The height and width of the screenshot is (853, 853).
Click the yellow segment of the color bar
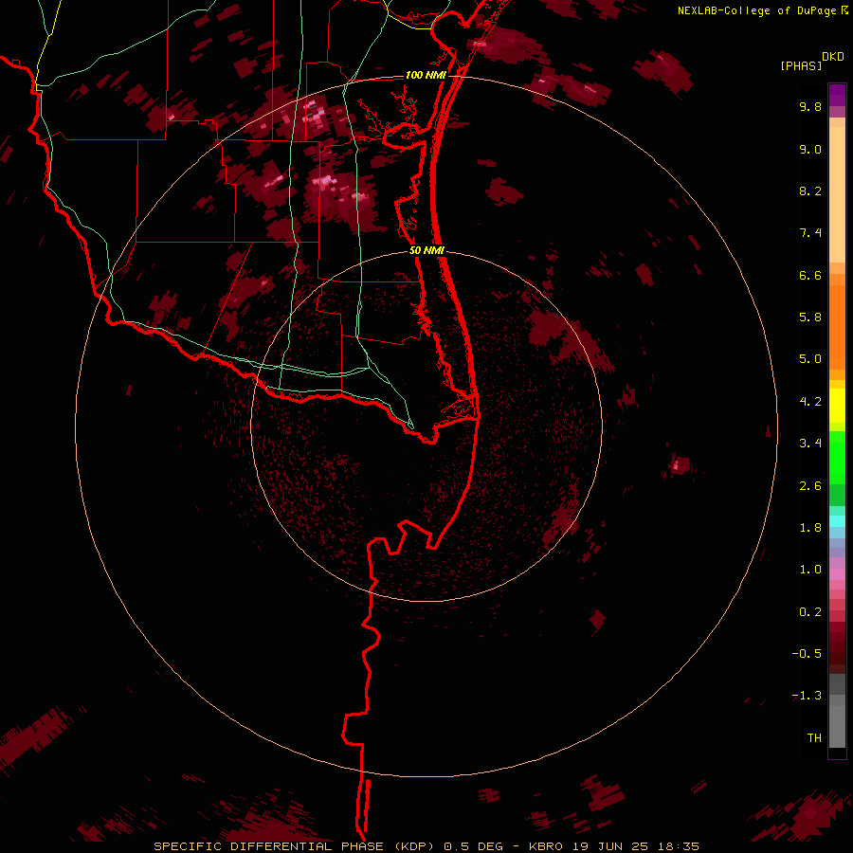(837, 406)
